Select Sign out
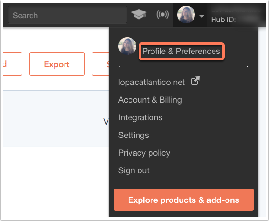Image resolution: width=269 pixels, height=221 pixels. (134, 170)
